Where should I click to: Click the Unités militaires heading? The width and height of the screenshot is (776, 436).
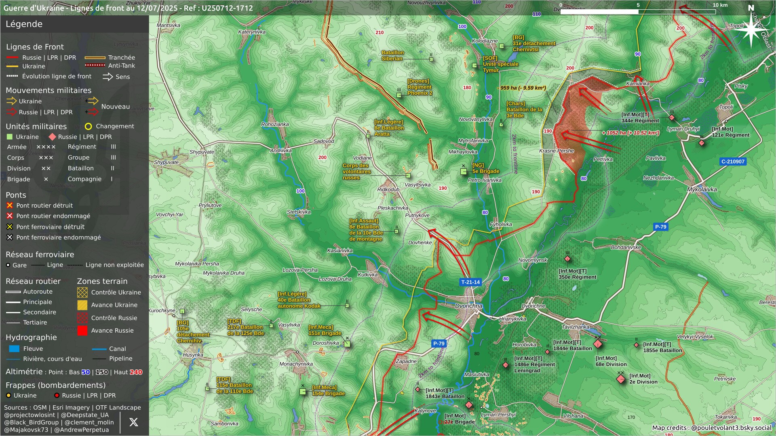(36, 127)
